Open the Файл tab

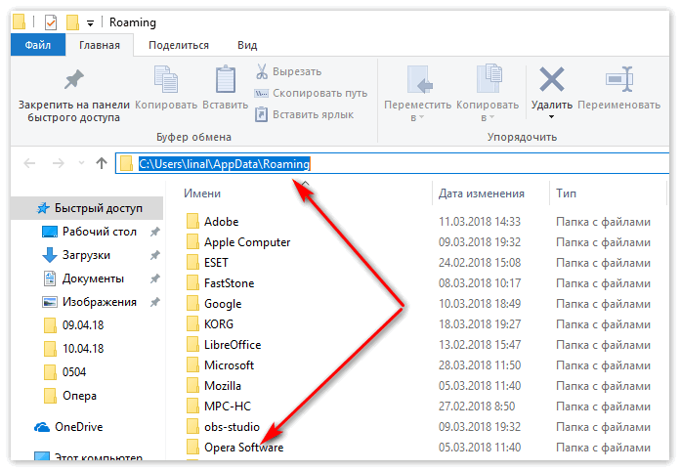point(38,45)
